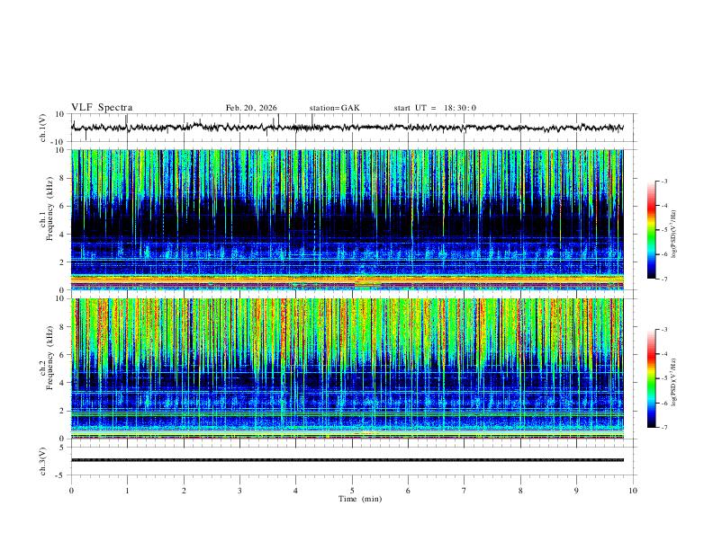Screen dimensions: 713x550
Task: Click the "ch.1(V)" axis label
Action: [42, 128]
